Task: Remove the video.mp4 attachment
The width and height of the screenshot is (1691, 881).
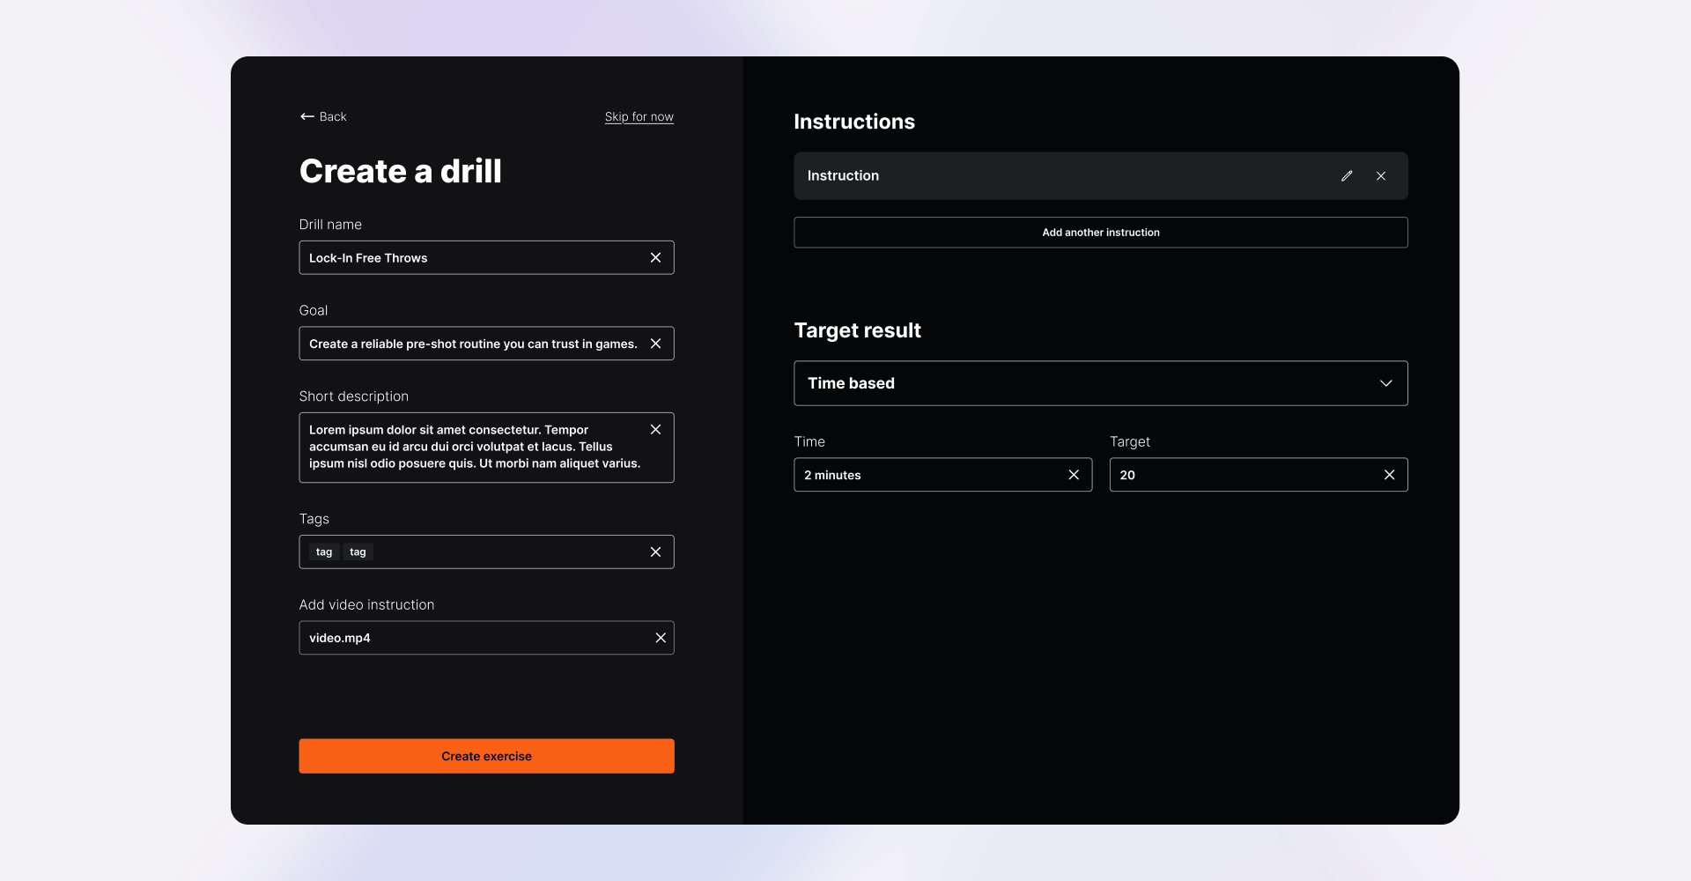Action: (x=661, y=637)
